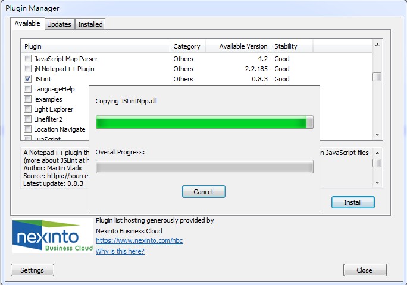
Task: Open the nexinto.com/nbc link
Action: coord(139,240)
